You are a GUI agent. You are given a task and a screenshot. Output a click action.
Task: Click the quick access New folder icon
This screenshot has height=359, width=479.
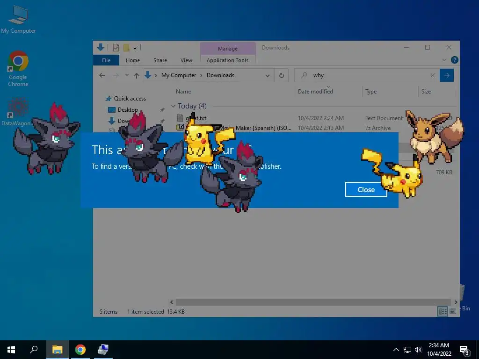pyautogui.click(x=126, y=48)
